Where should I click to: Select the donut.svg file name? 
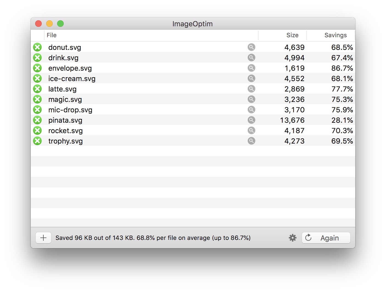coord(65,47)
